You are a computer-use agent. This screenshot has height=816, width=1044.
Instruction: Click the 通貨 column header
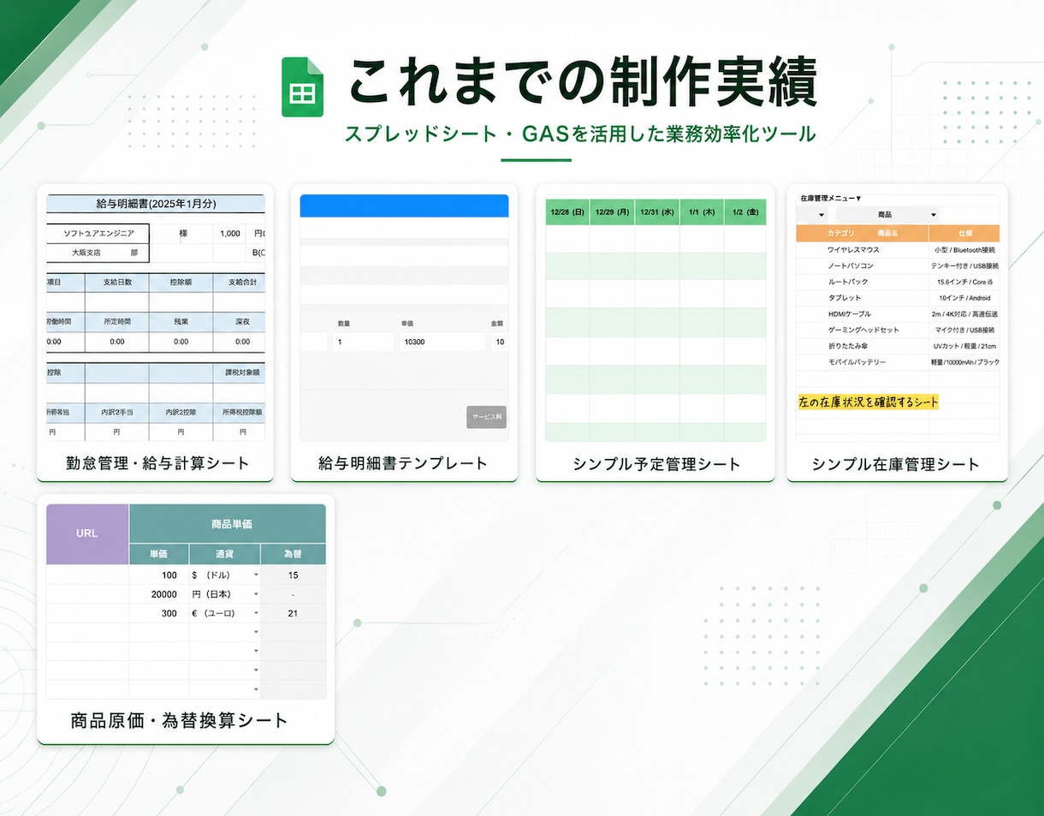click(x=224, y=554)
